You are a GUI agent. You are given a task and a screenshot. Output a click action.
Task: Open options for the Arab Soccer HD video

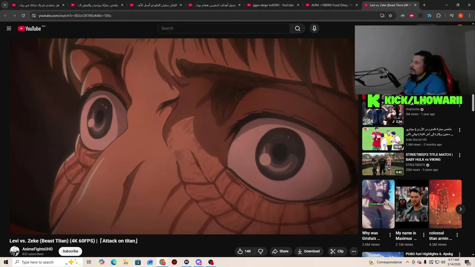[459, 130]
